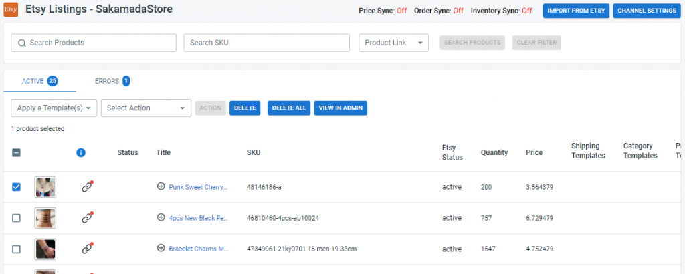The width and height of the screenshot is (685, 274).
Task: Click the Title column header
Action: (x=163, y=153)
